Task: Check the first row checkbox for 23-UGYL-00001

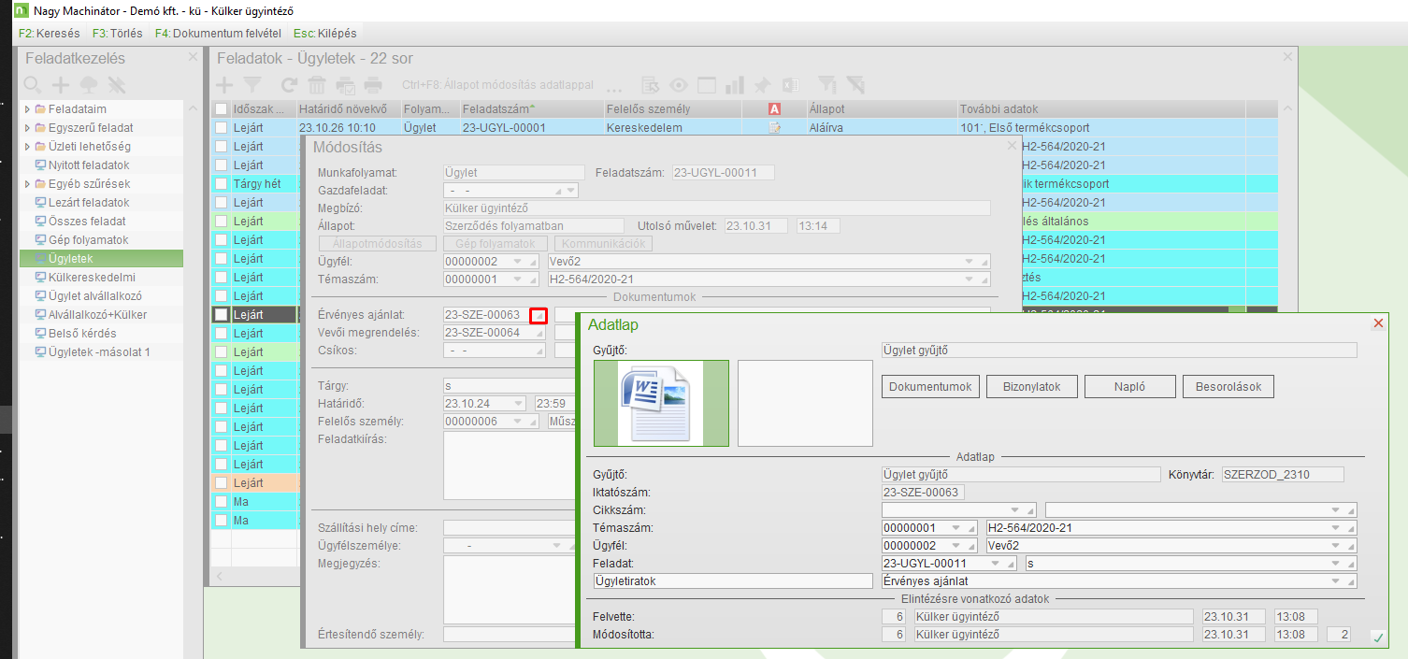Action: pos(221,128)
